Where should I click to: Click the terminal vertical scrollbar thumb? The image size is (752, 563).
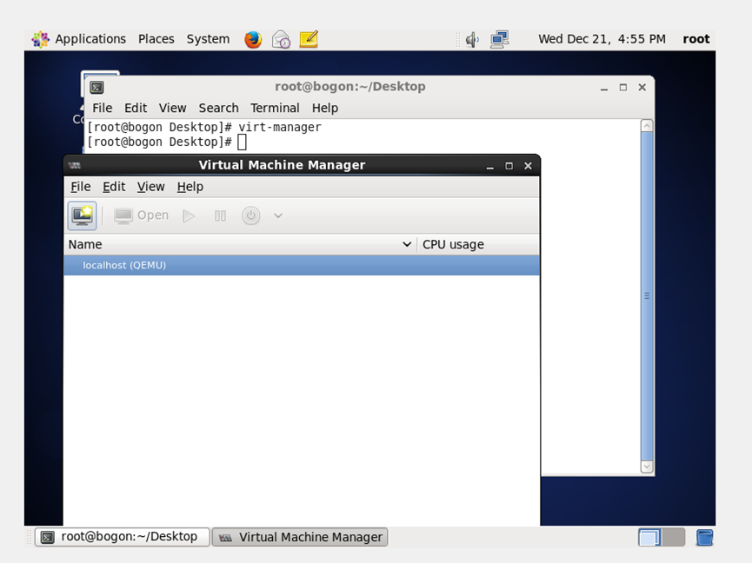click(647, 295)
